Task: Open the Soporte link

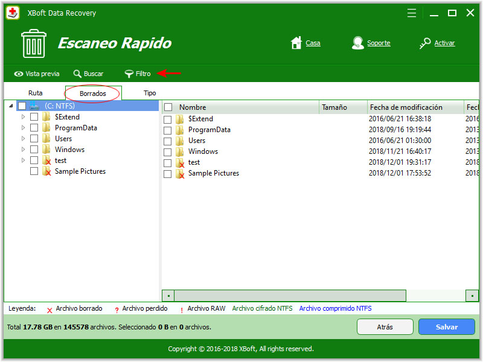Action: tap(379, 43)
